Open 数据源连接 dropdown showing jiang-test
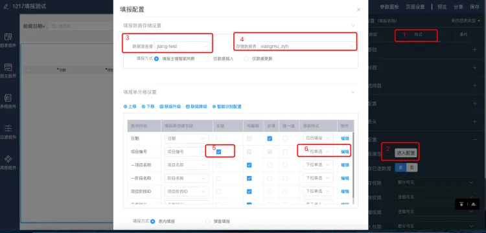 click(x=182, y=47)
